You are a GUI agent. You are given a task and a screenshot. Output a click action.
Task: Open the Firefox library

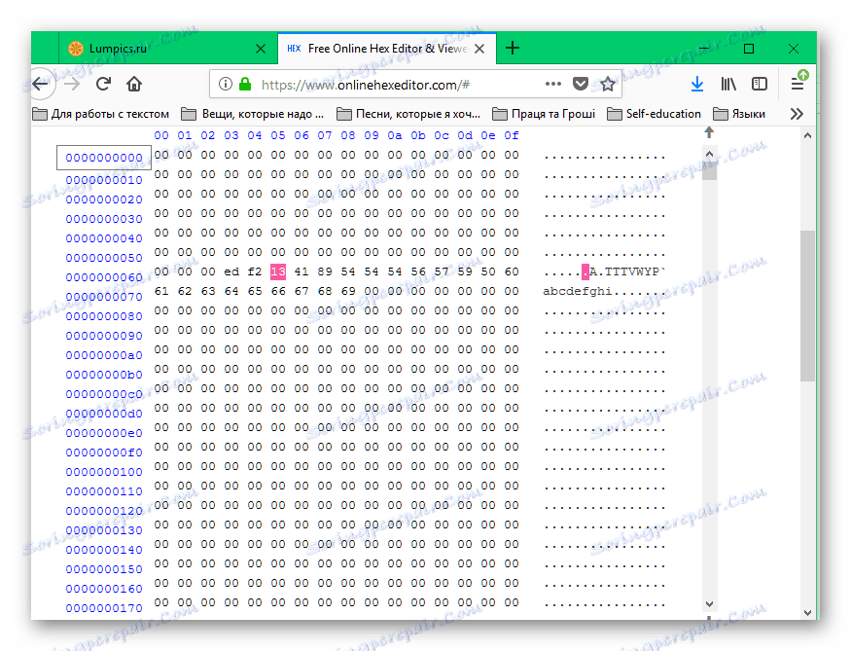click(x=728, y=84)
